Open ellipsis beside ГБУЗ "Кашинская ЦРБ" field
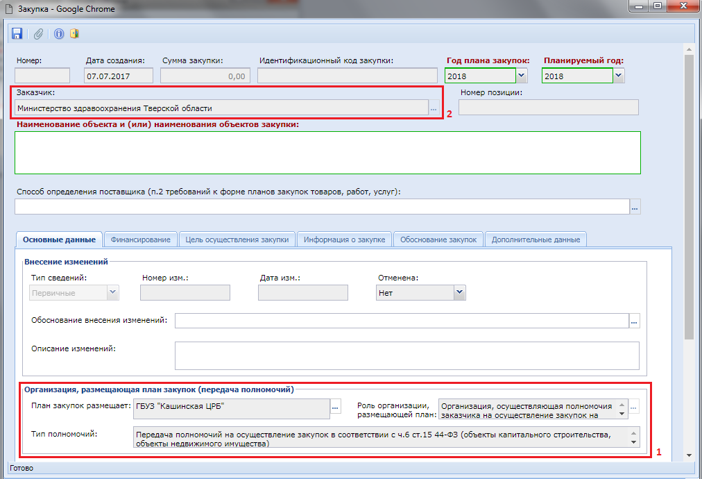 pos(336,408)
